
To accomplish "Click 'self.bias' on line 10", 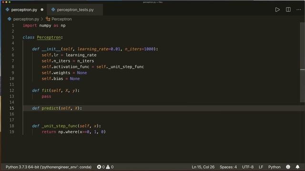I will coord(52,78).
